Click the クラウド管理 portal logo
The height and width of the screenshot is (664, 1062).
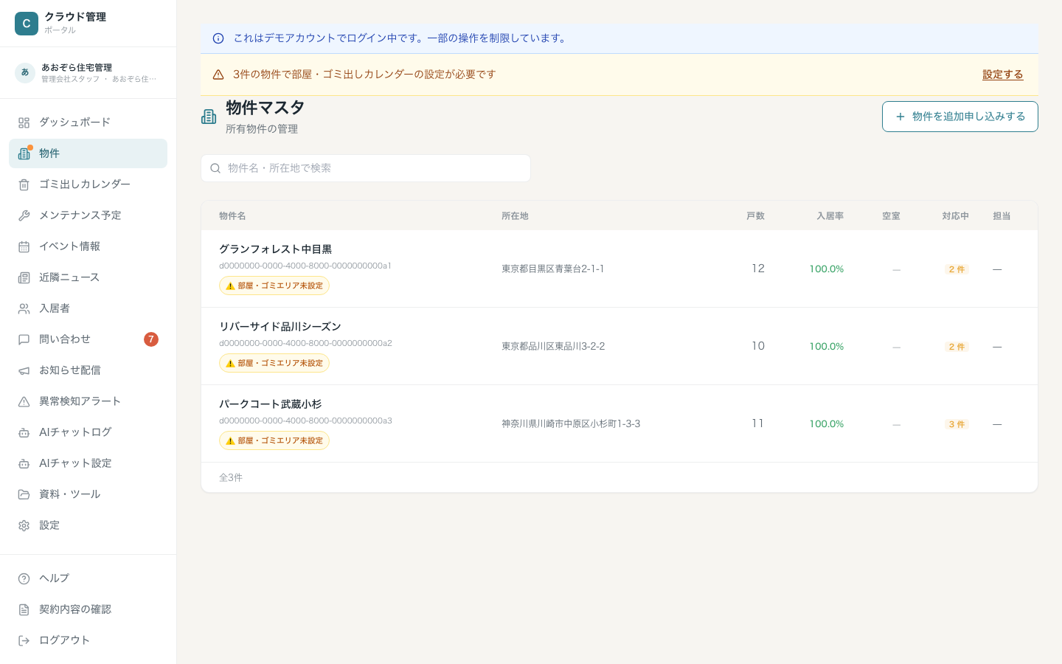point(27,24)
